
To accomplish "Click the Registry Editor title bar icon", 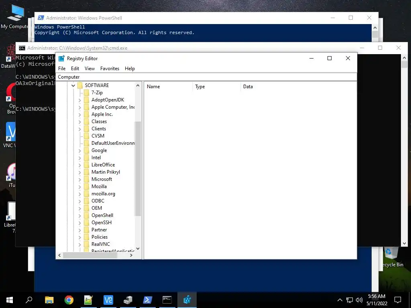I will [61, 59].
